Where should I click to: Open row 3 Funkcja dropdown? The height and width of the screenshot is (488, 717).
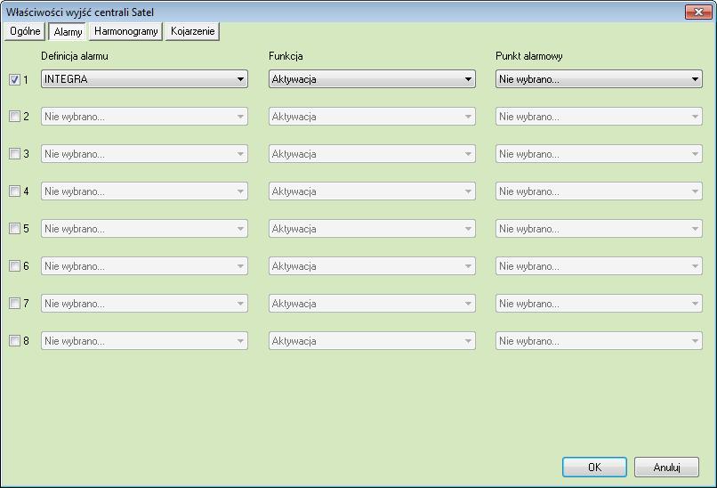coord(372,154)
